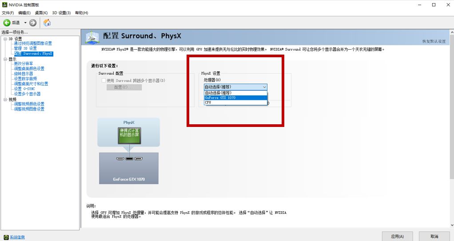454x241 pixels.
Task: Collapse the 显示 tree node
Action: [x=5, y=59]
